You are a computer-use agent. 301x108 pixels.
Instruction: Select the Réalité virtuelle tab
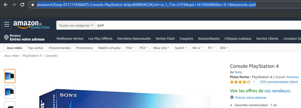[x=109, y=48]
